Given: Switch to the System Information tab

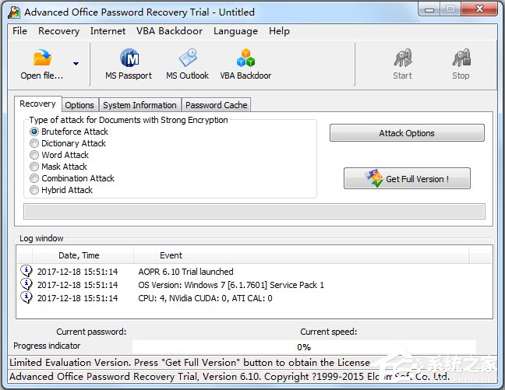Looking at the screenshot, I should 139,105.
